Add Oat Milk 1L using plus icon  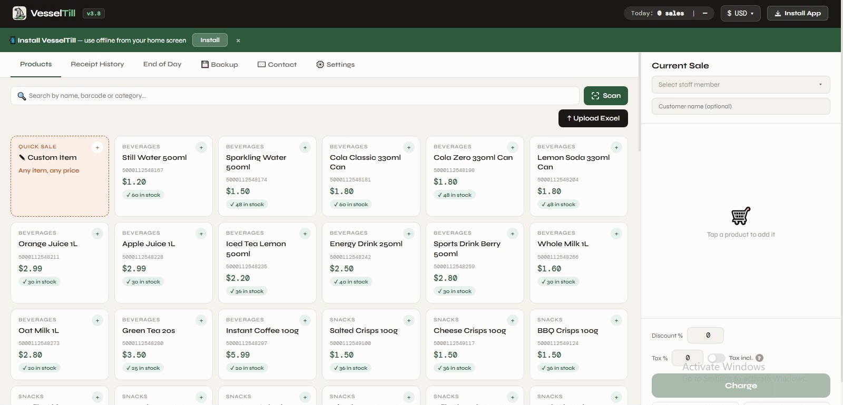click(x=97, y=320)
